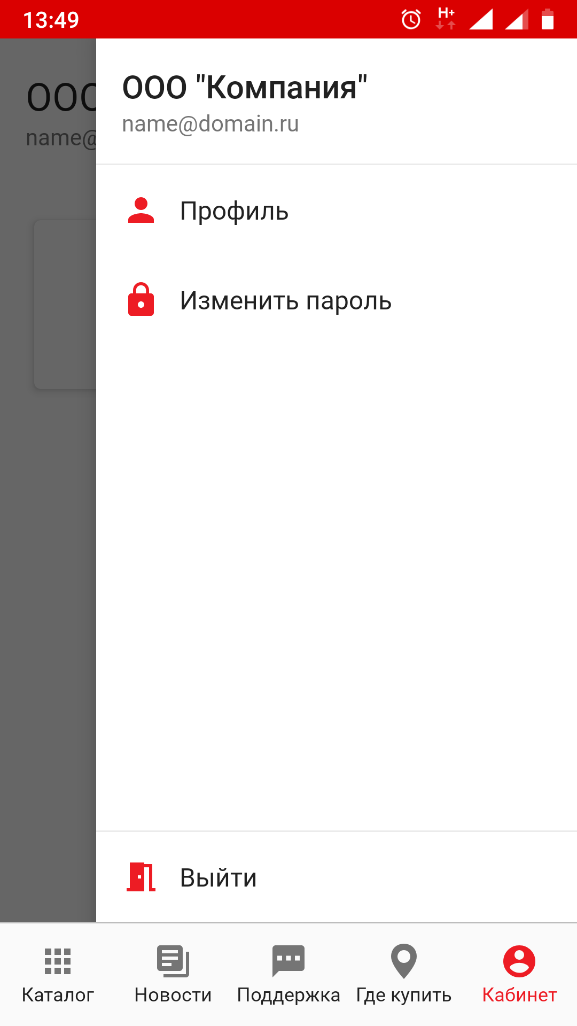Switch to the Новости tab label
The height and width of the screenshot is (1026, 577).
173,995
